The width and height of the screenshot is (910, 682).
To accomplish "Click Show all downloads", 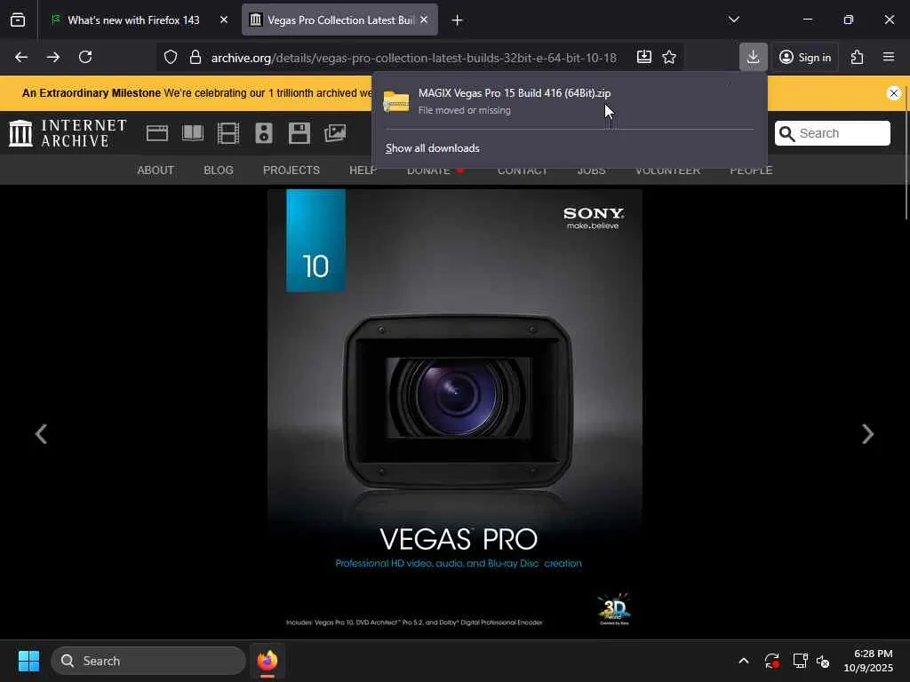I will [x=433, y=148].
